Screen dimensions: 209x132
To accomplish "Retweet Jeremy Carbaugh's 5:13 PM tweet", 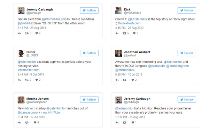I will click(27, 33).
